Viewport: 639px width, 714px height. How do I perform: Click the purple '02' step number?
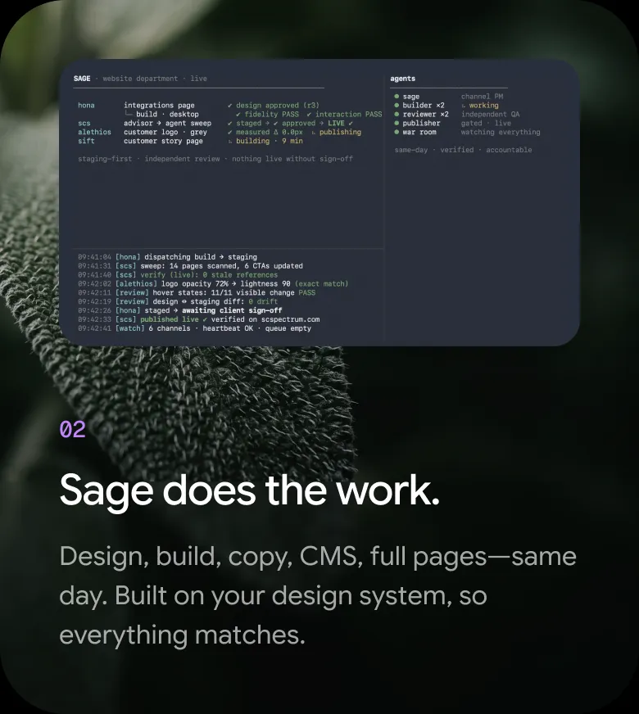coord(72,429)
